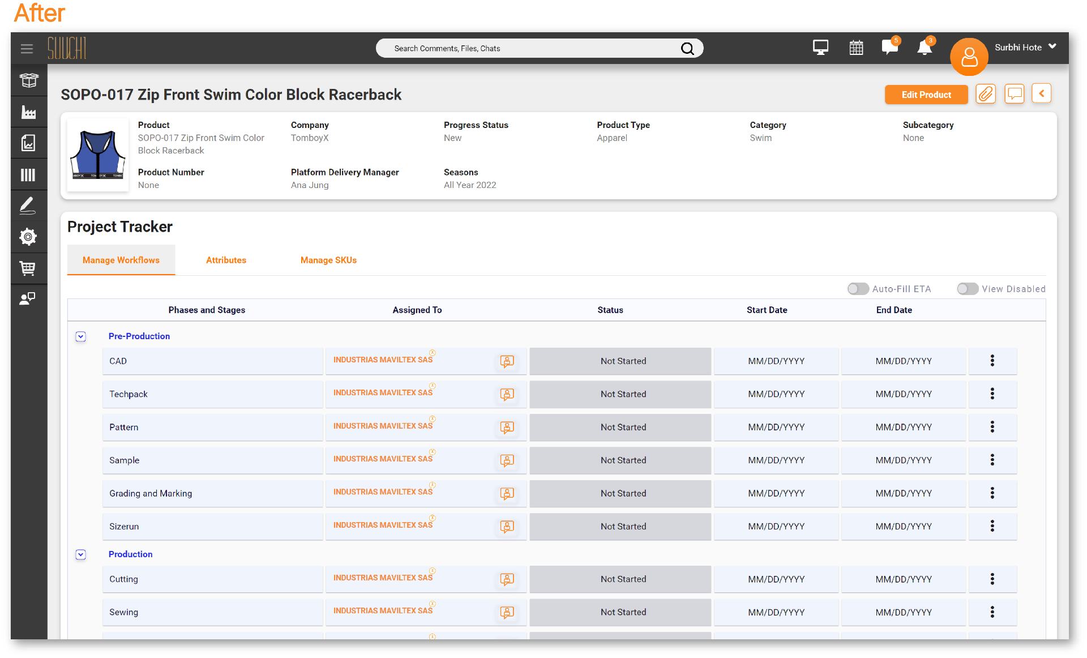Click the Sewing stage name
Image resolution: width=1087 pixels, height=658 pixels.
click(123, 612)
